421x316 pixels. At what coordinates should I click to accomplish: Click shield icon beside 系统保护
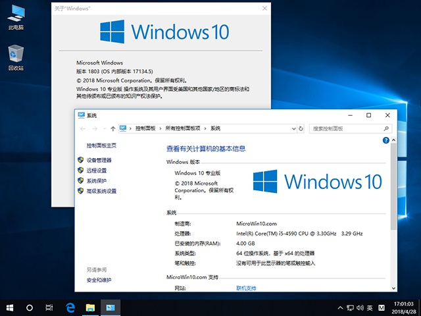point(80,180)
